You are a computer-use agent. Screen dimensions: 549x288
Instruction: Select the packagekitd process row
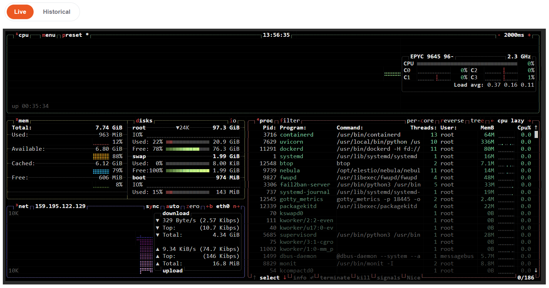[x=391, y=206]
